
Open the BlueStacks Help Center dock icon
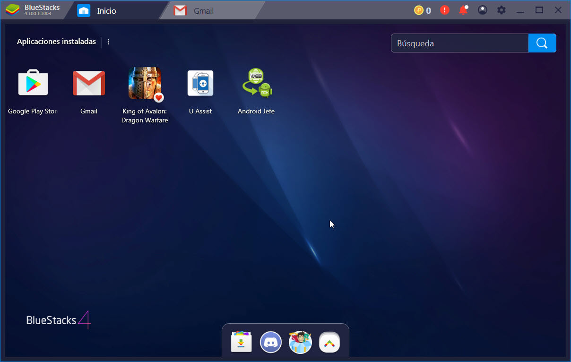329,342
